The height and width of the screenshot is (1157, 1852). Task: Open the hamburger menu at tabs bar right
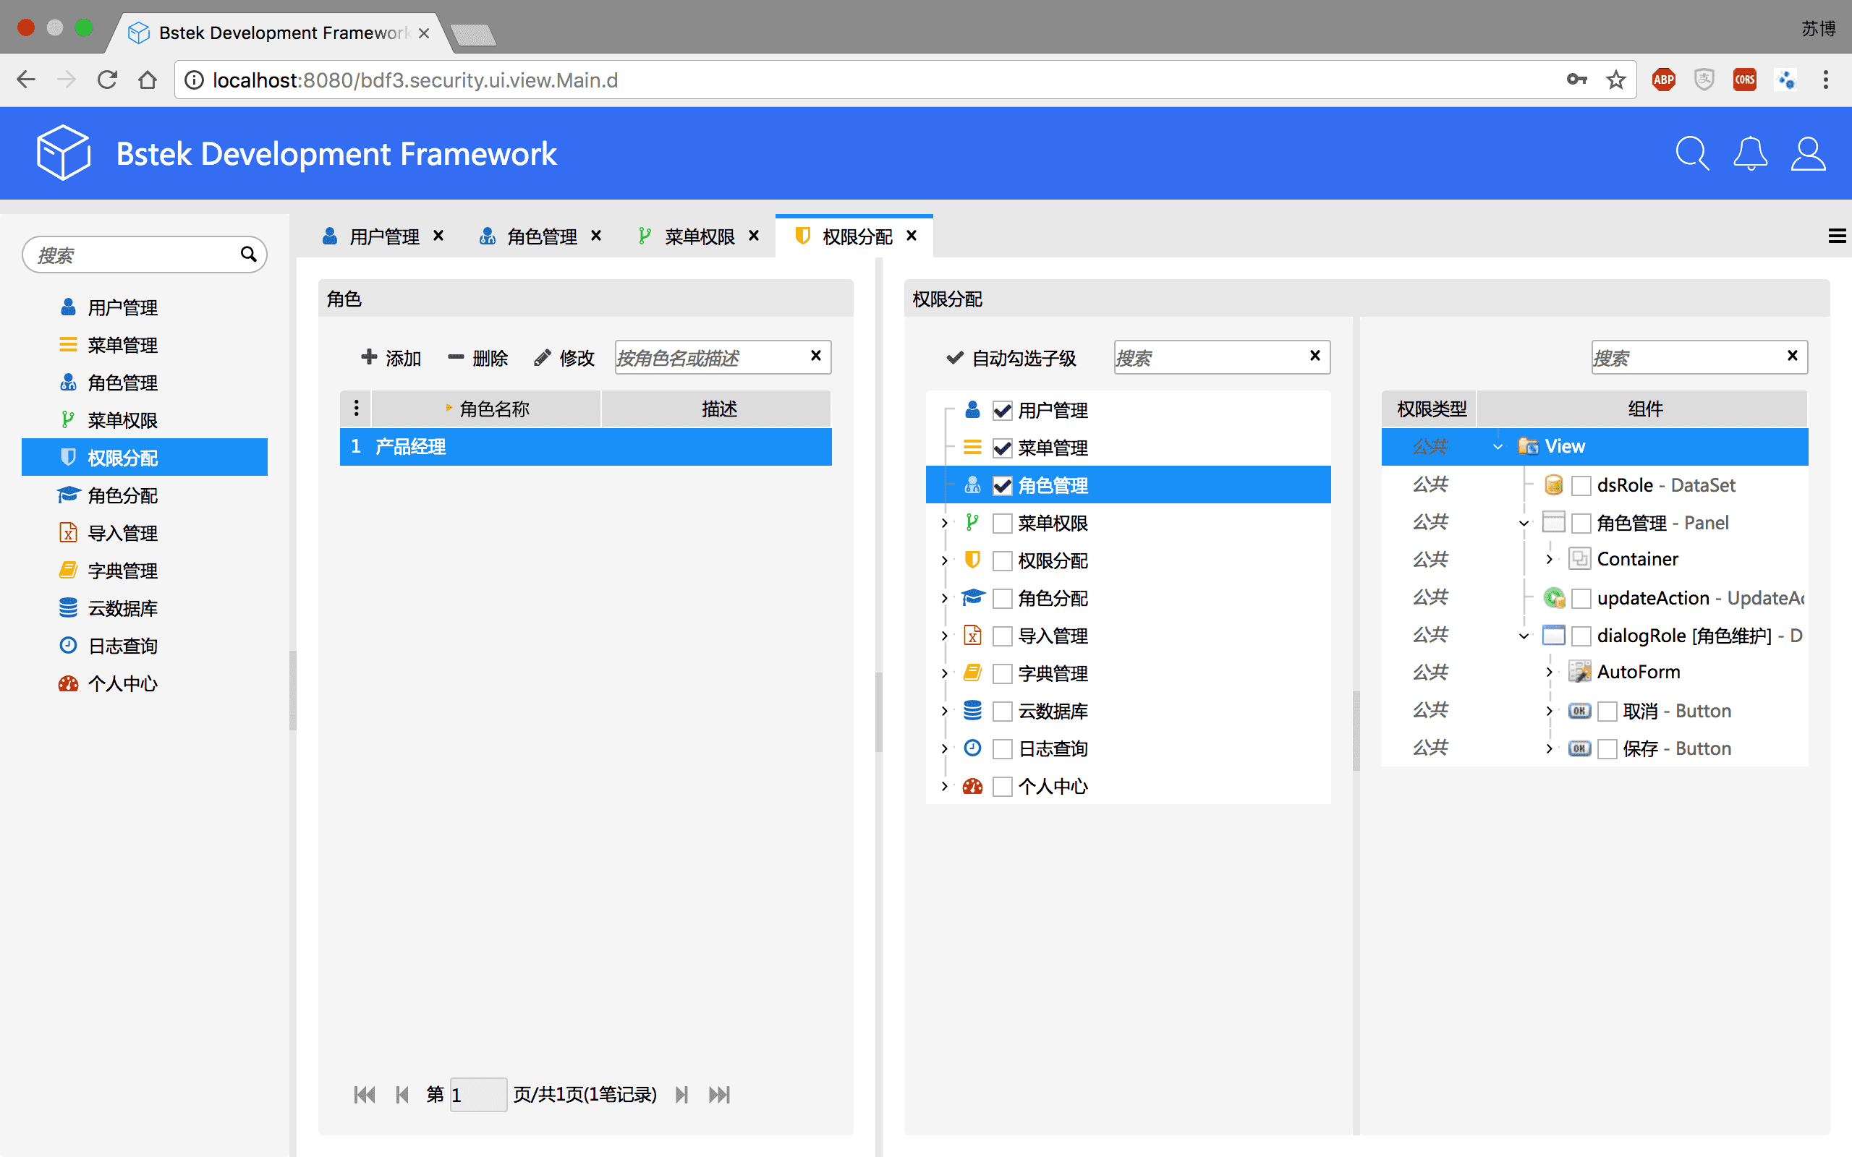(1836, 236)
